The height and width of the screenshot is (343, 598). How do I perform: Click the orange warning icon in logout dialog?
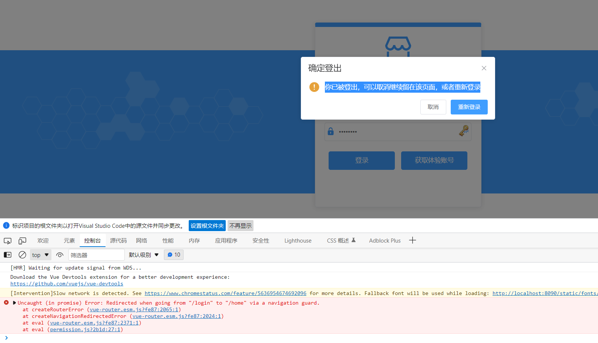tap(314, 87)
